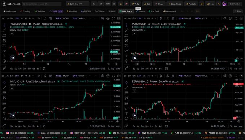Select 15m interval in PCOCK chart

tap(139, 18)
